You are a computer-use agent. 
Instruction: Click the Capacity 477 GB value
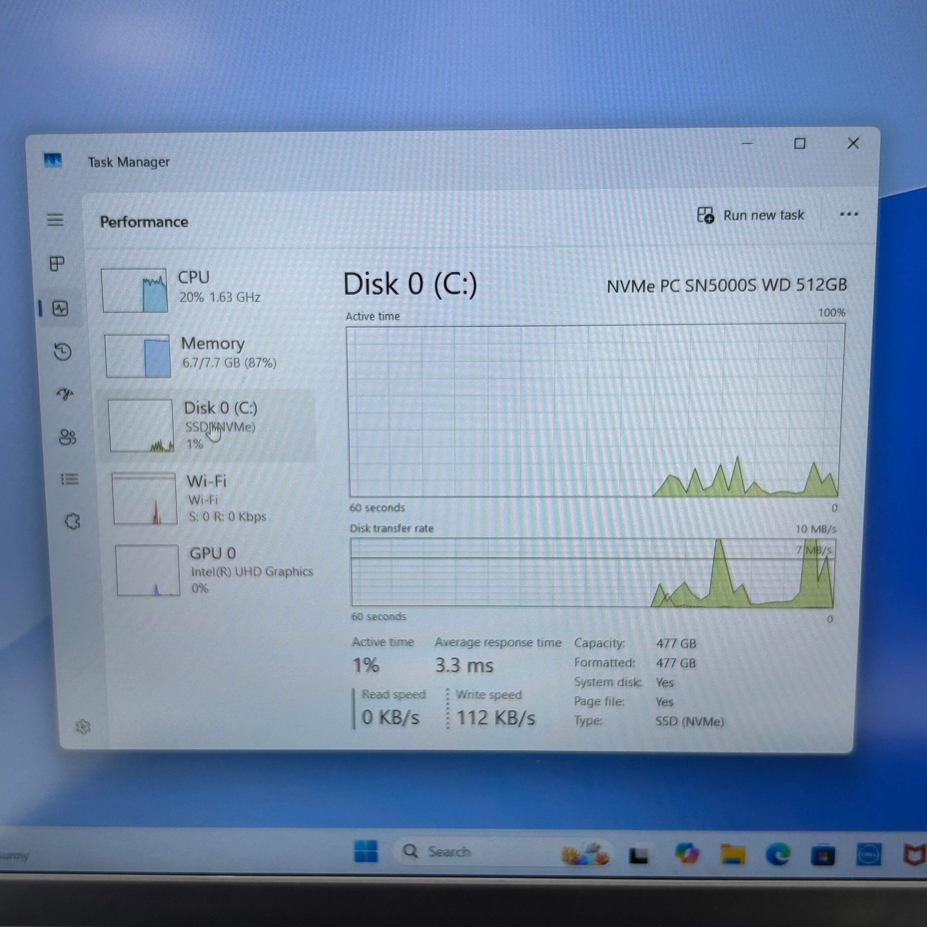click(676, 643)
